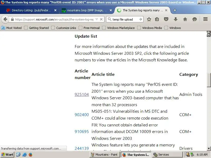Show bookmarks list icon
Image resolution: width=211 pixels, height=158 pixels.
pyautogui.click(x=157, y=19)
